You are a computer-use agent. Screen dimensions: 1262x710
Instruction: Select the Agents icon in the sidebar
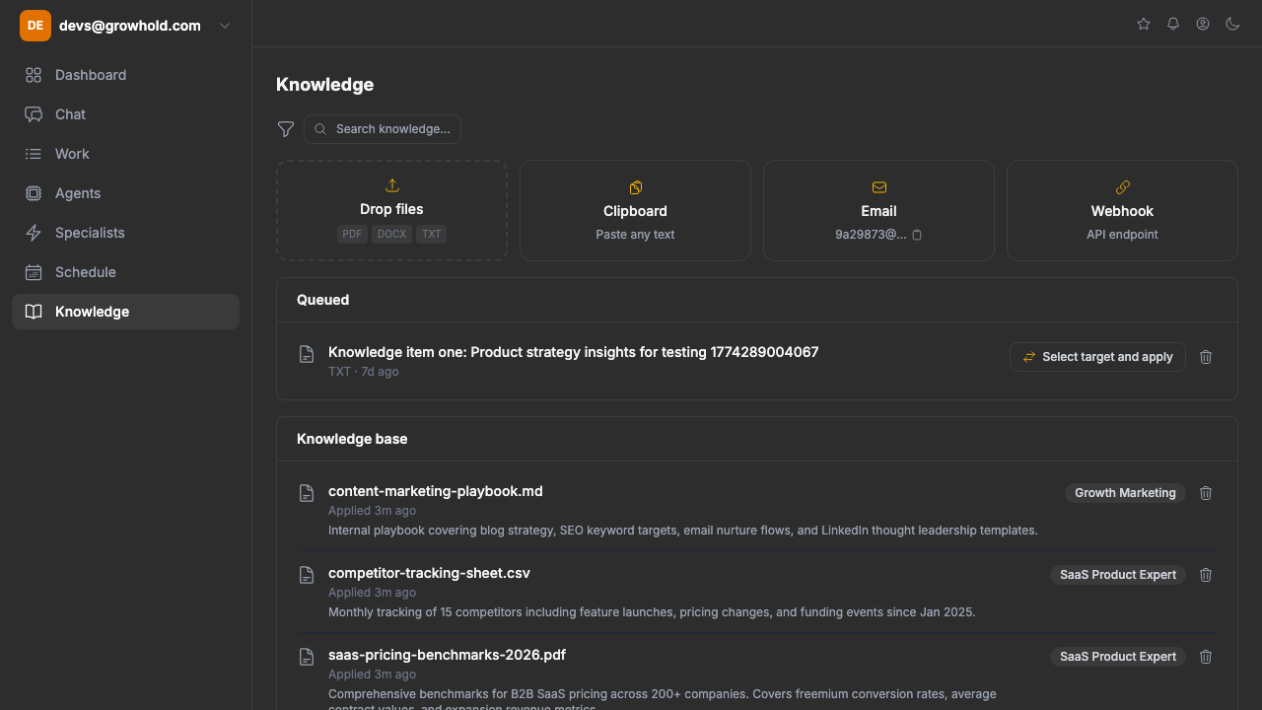pyautogui.click(x=33, y=193)
